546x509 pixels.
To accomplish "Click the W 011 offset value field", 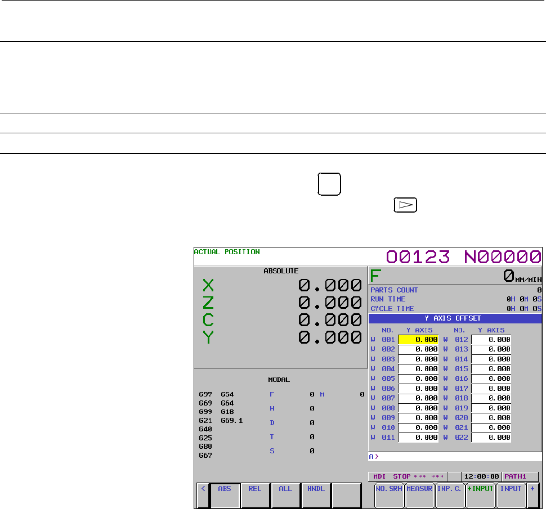I will pyautogui.click(x=418, y=438).
